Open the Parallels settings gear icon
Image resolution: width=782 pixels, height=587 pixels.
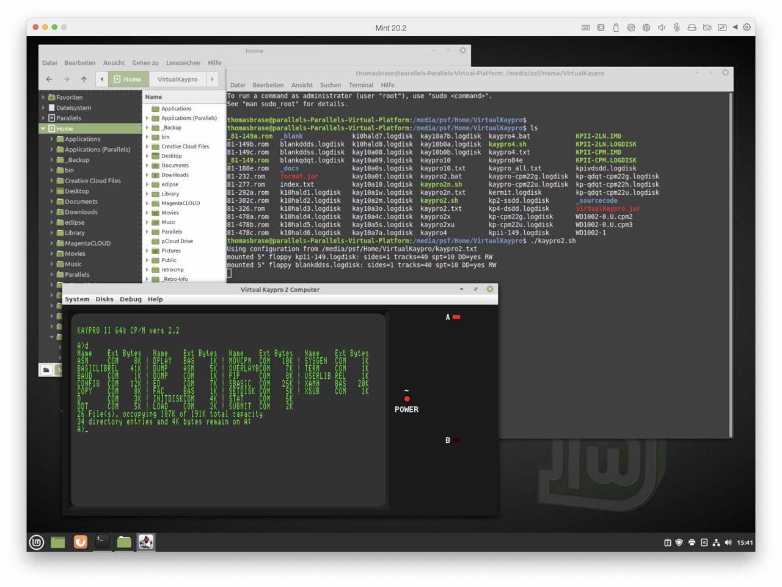747,27
